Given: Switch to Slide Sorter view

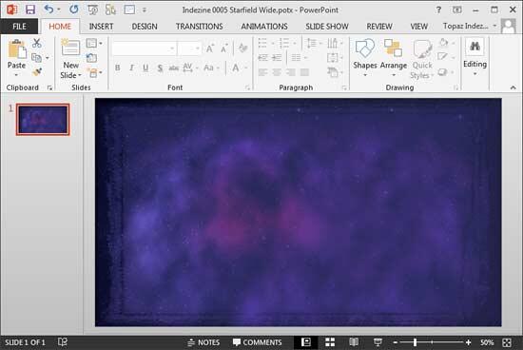Looking at the screenshot, I should point(330,342).
